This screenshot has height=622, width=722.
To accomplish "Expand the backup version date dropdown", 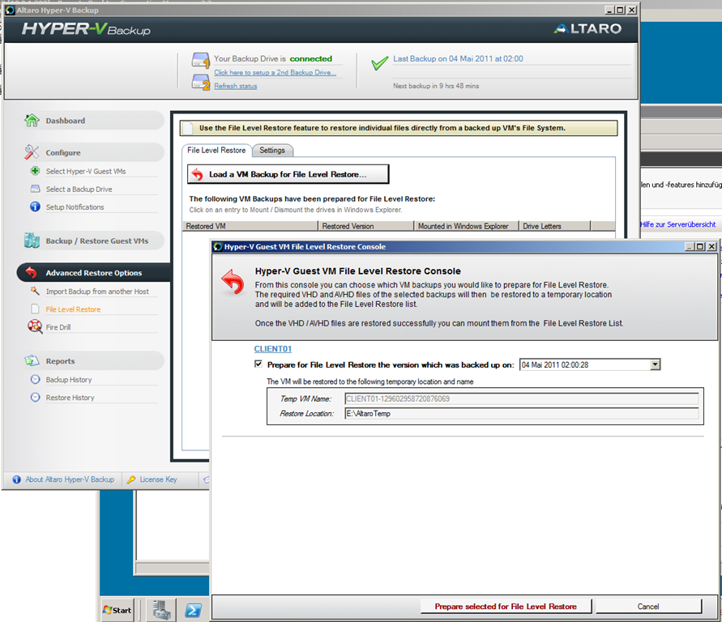I will (x=656, y=364).
